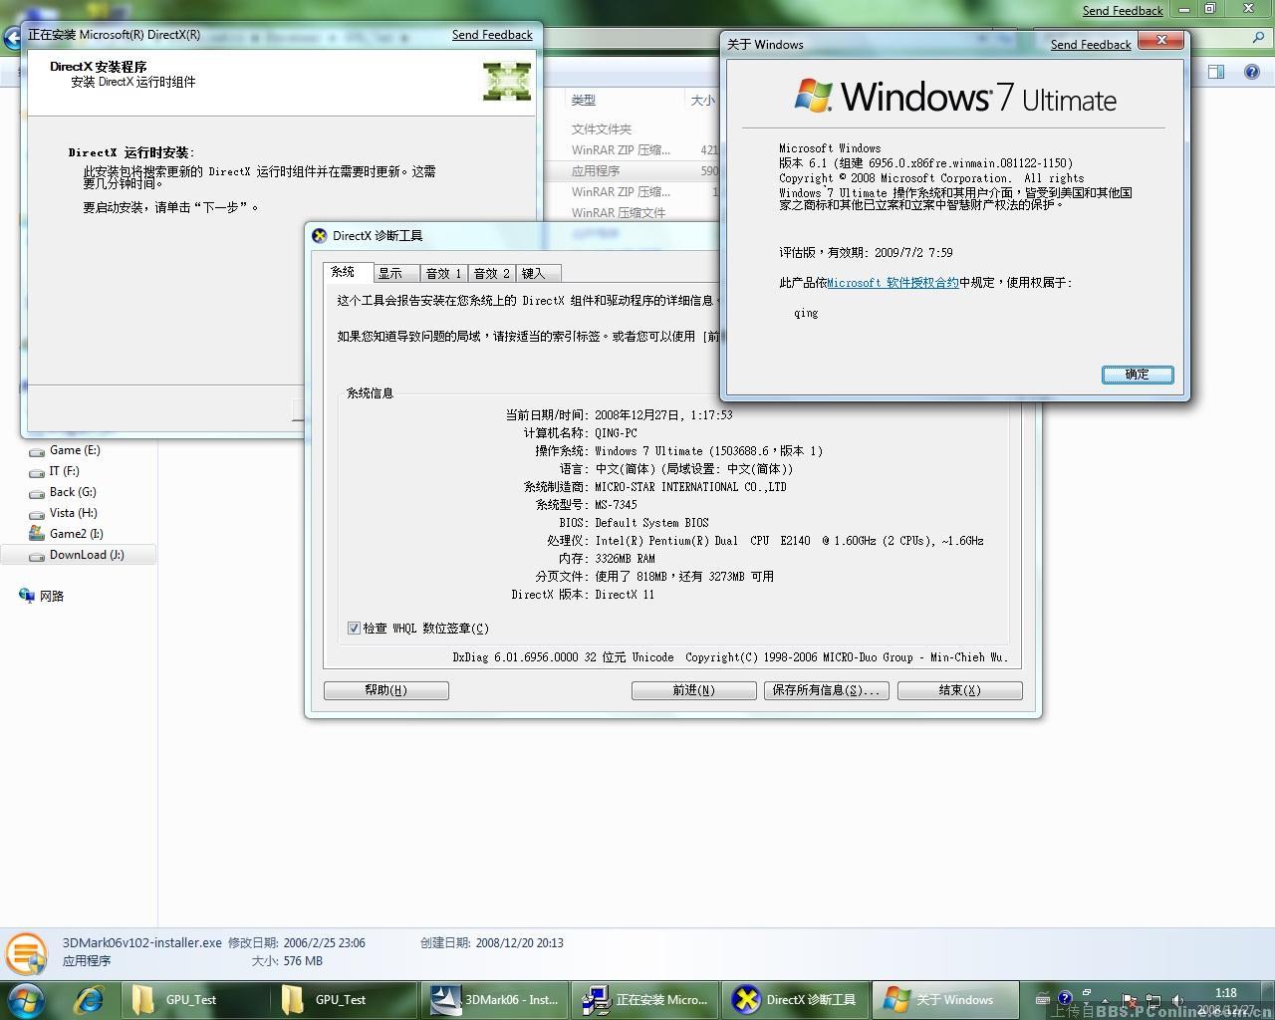This screenshot has width=1275, height=1020.
Task: Click the Explorer back arrow button
Action: (11, 39)
